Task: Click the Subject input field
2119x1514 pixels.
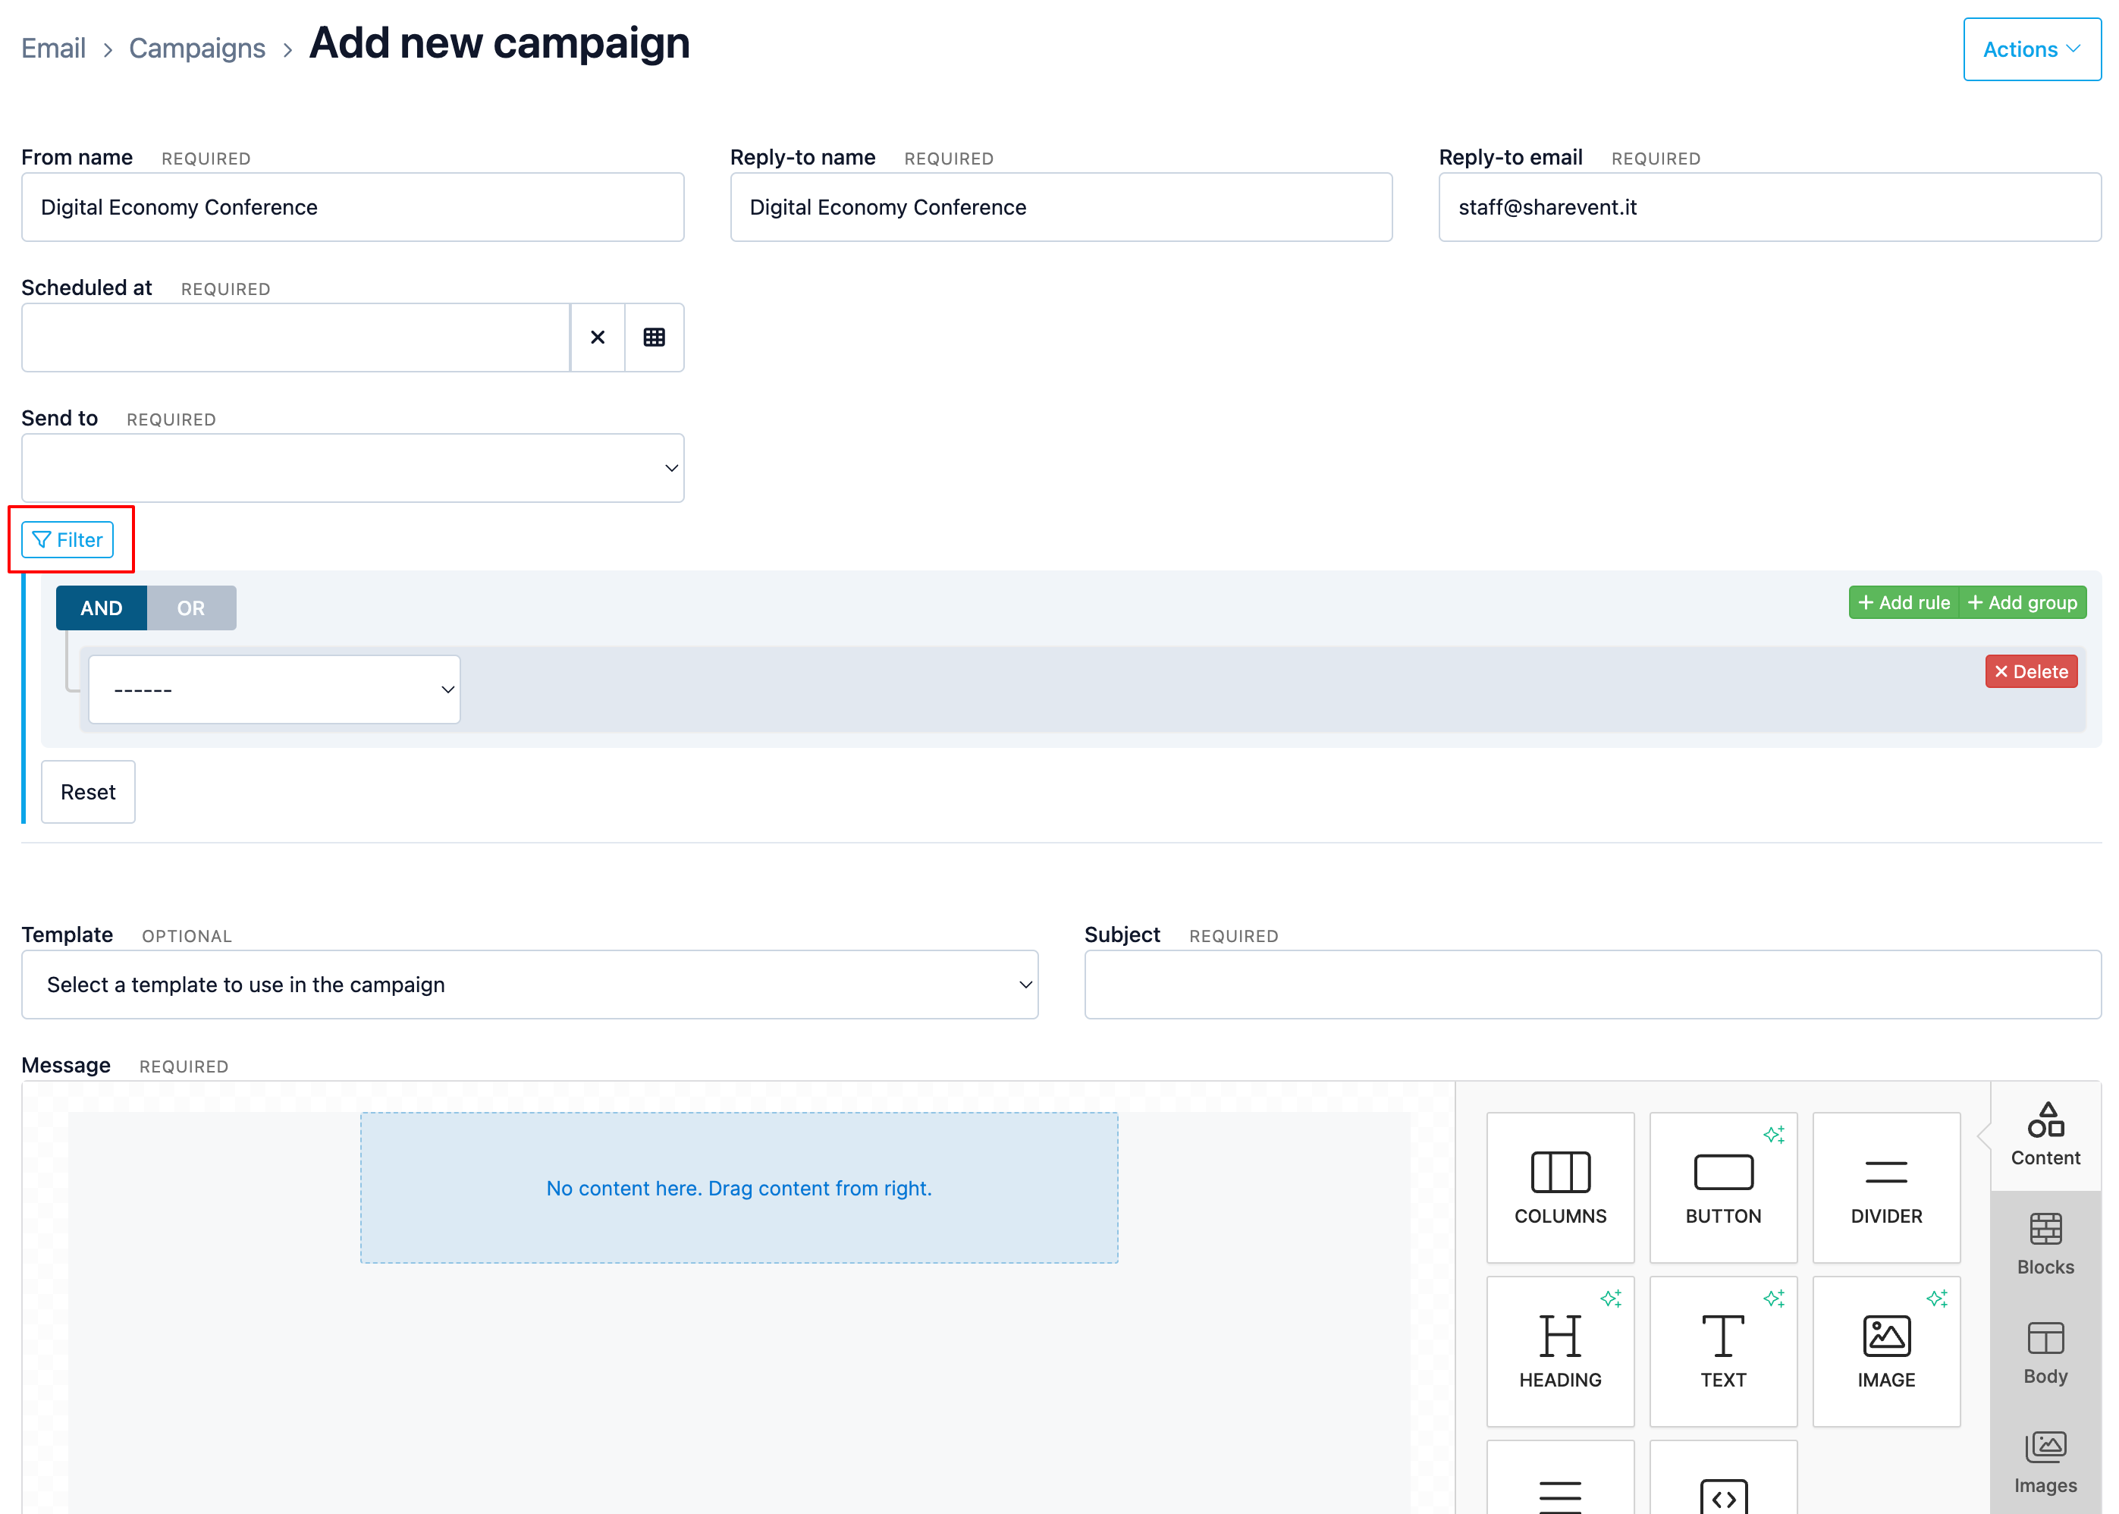Action: 1592,985
